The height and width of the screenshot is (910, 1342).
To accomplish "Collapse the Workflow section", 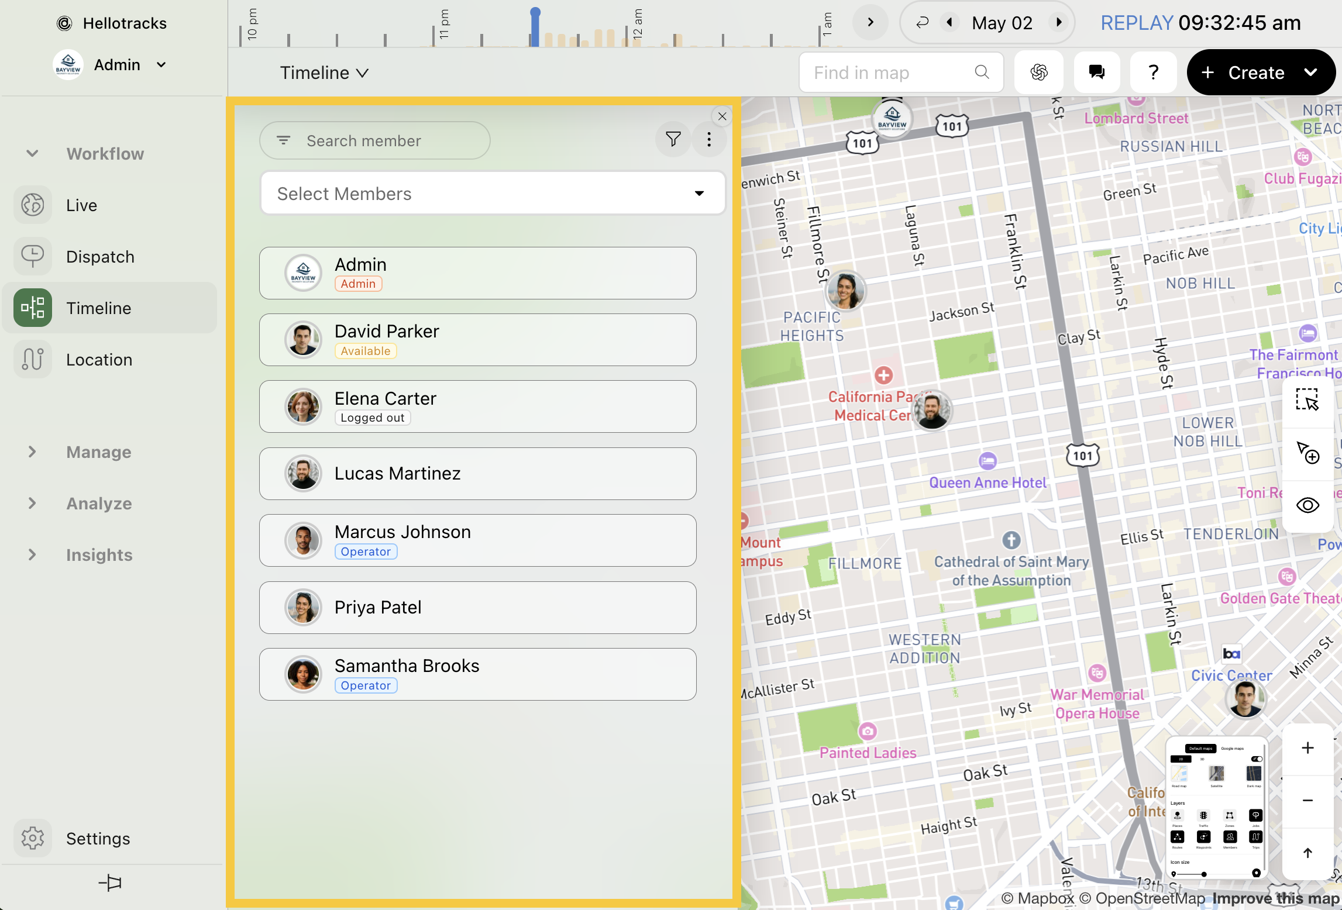I will (32, 153).
